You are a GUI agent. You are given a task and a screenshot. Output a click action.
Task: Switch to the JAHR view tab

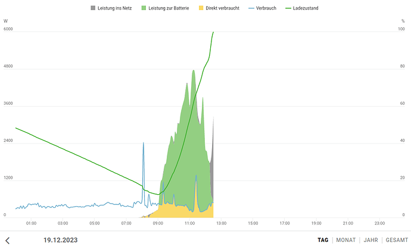(370, 240)
